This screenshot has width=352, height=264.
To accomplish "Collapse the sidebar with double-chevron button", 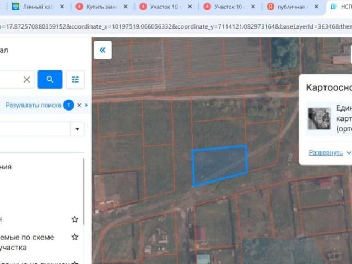I will [102, 50].
